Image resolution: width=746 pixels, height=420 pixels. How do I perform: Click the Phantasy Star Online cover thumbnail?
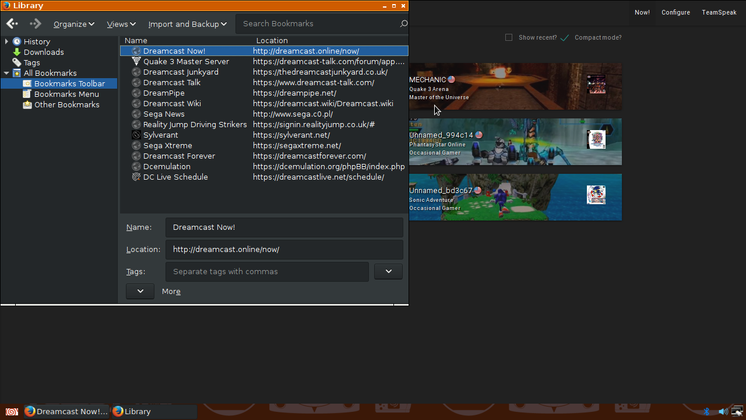point(596,139)
